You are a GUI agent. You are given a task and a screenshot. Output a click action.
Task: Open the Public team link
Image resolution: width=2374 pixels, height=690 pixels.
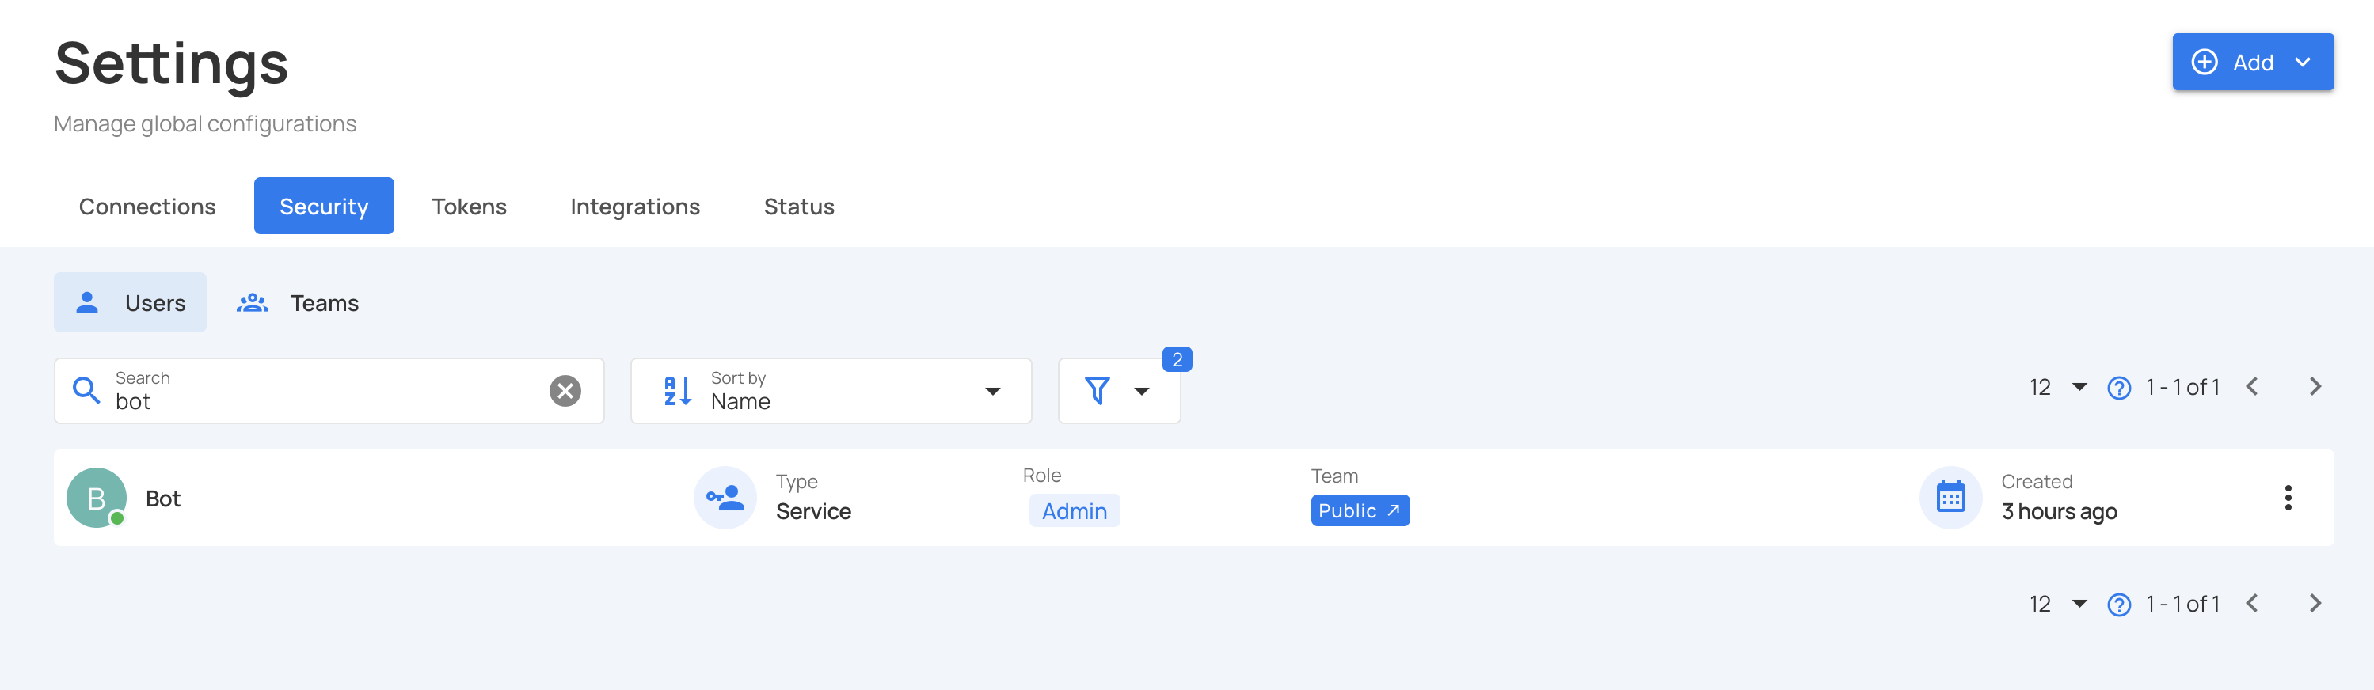coord(1360,510)
